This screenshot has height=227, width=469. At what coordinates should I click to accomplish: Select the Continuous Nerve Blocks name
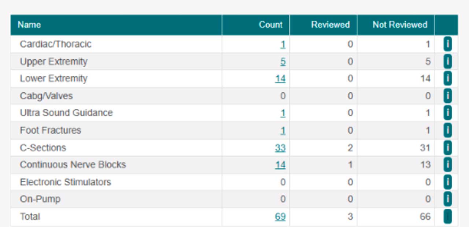click(x=73, y=165)
